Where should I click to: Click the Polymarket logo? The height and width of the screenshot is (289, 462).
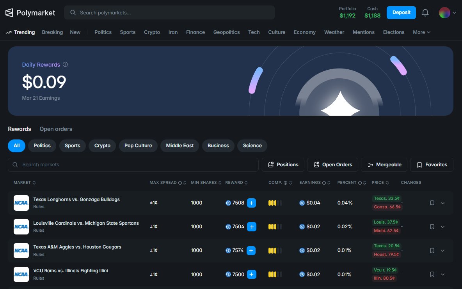30,12
